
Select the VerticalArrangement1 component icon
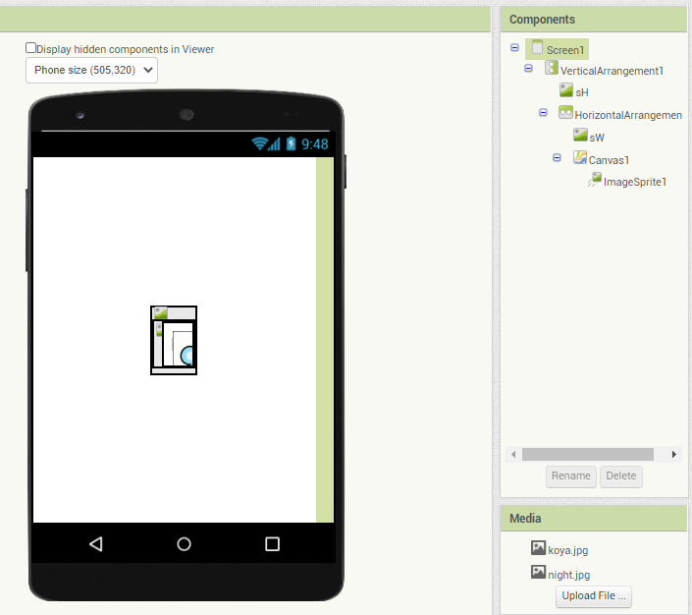click(x=552, y=68)
